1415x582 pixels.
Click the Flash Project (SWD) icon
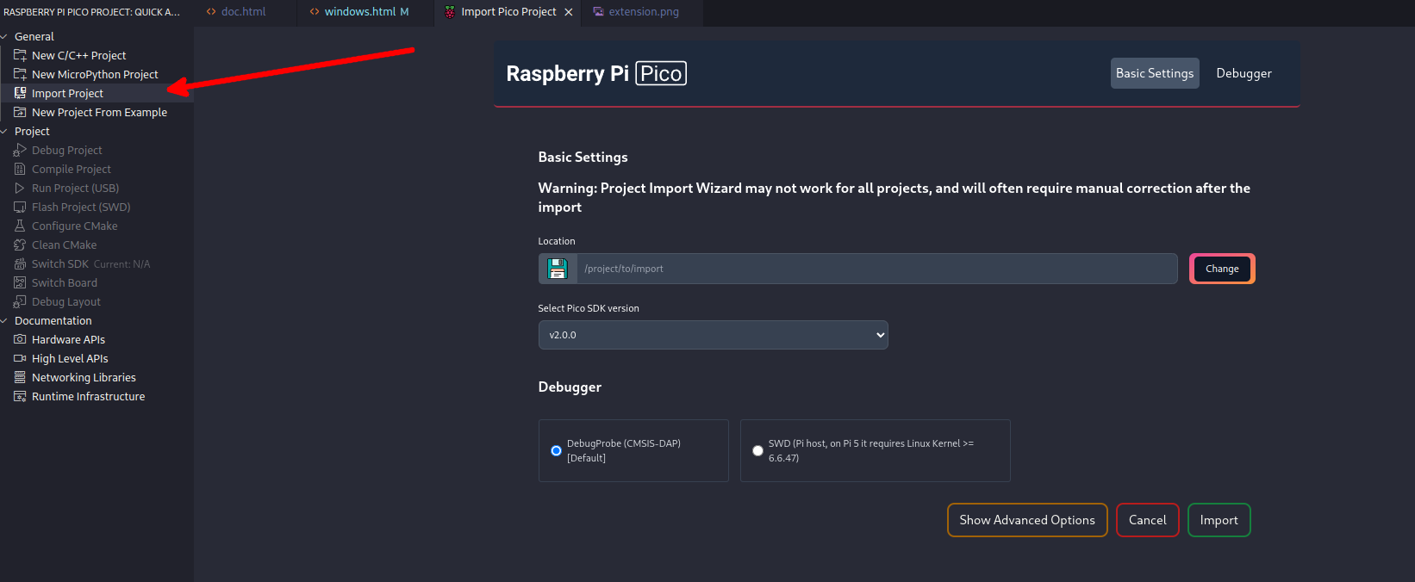tap(20, 207)
